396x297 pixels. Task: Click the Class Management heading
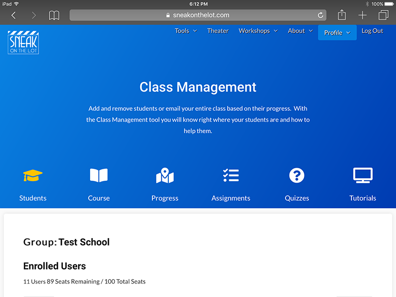[198, 87]
